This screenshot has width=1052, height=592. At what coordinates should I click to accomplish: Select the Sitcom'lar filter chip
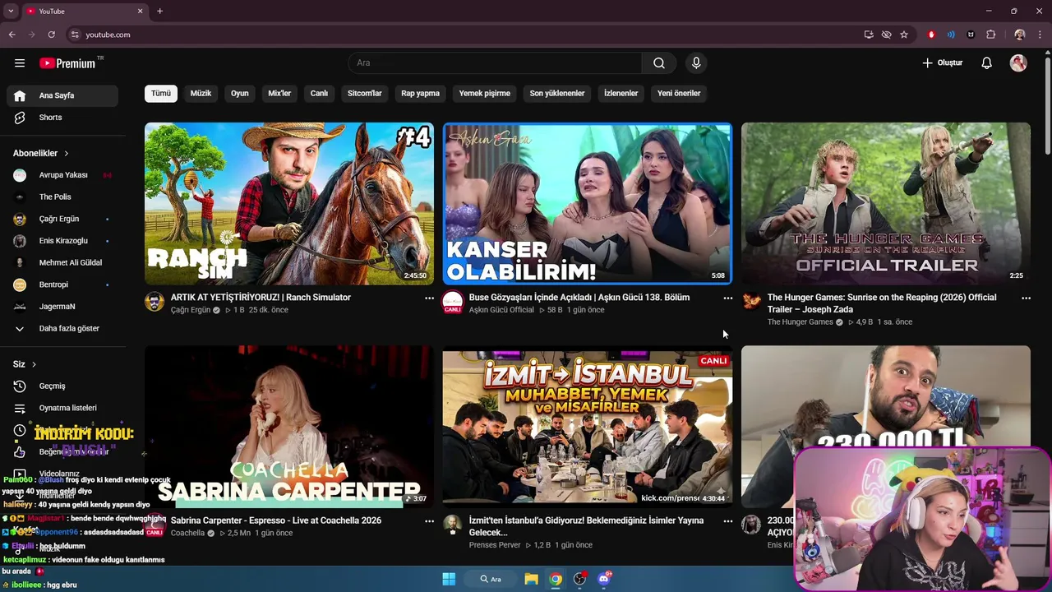[x=365, y=94]
